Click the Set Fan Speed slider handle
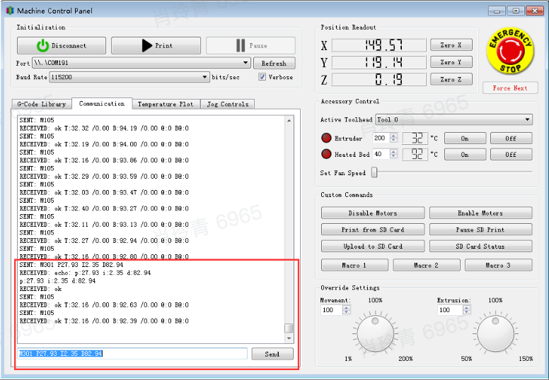The height and width of the screenshot is (380, 549). (x=374, y=172)
